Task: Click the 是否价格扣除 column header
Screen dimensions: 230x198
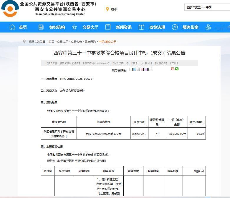Action: pos(157,122)
